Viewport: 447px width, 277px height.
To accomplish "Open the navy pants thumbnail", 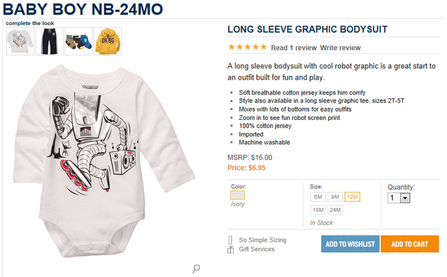I will coord(50,41).
